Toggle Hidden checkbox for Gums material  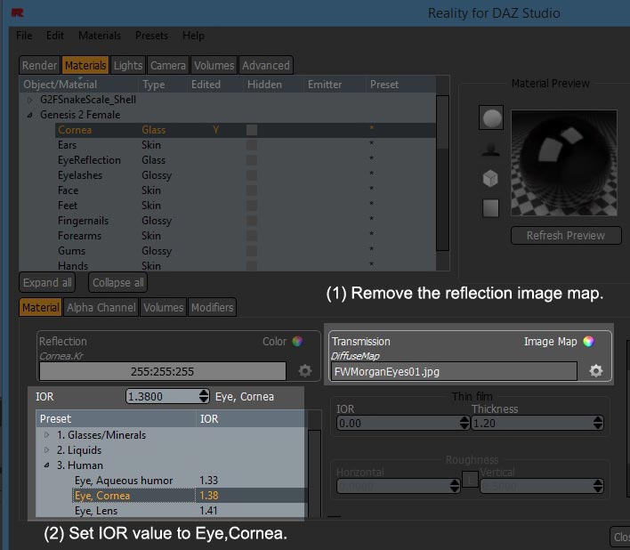252,251
